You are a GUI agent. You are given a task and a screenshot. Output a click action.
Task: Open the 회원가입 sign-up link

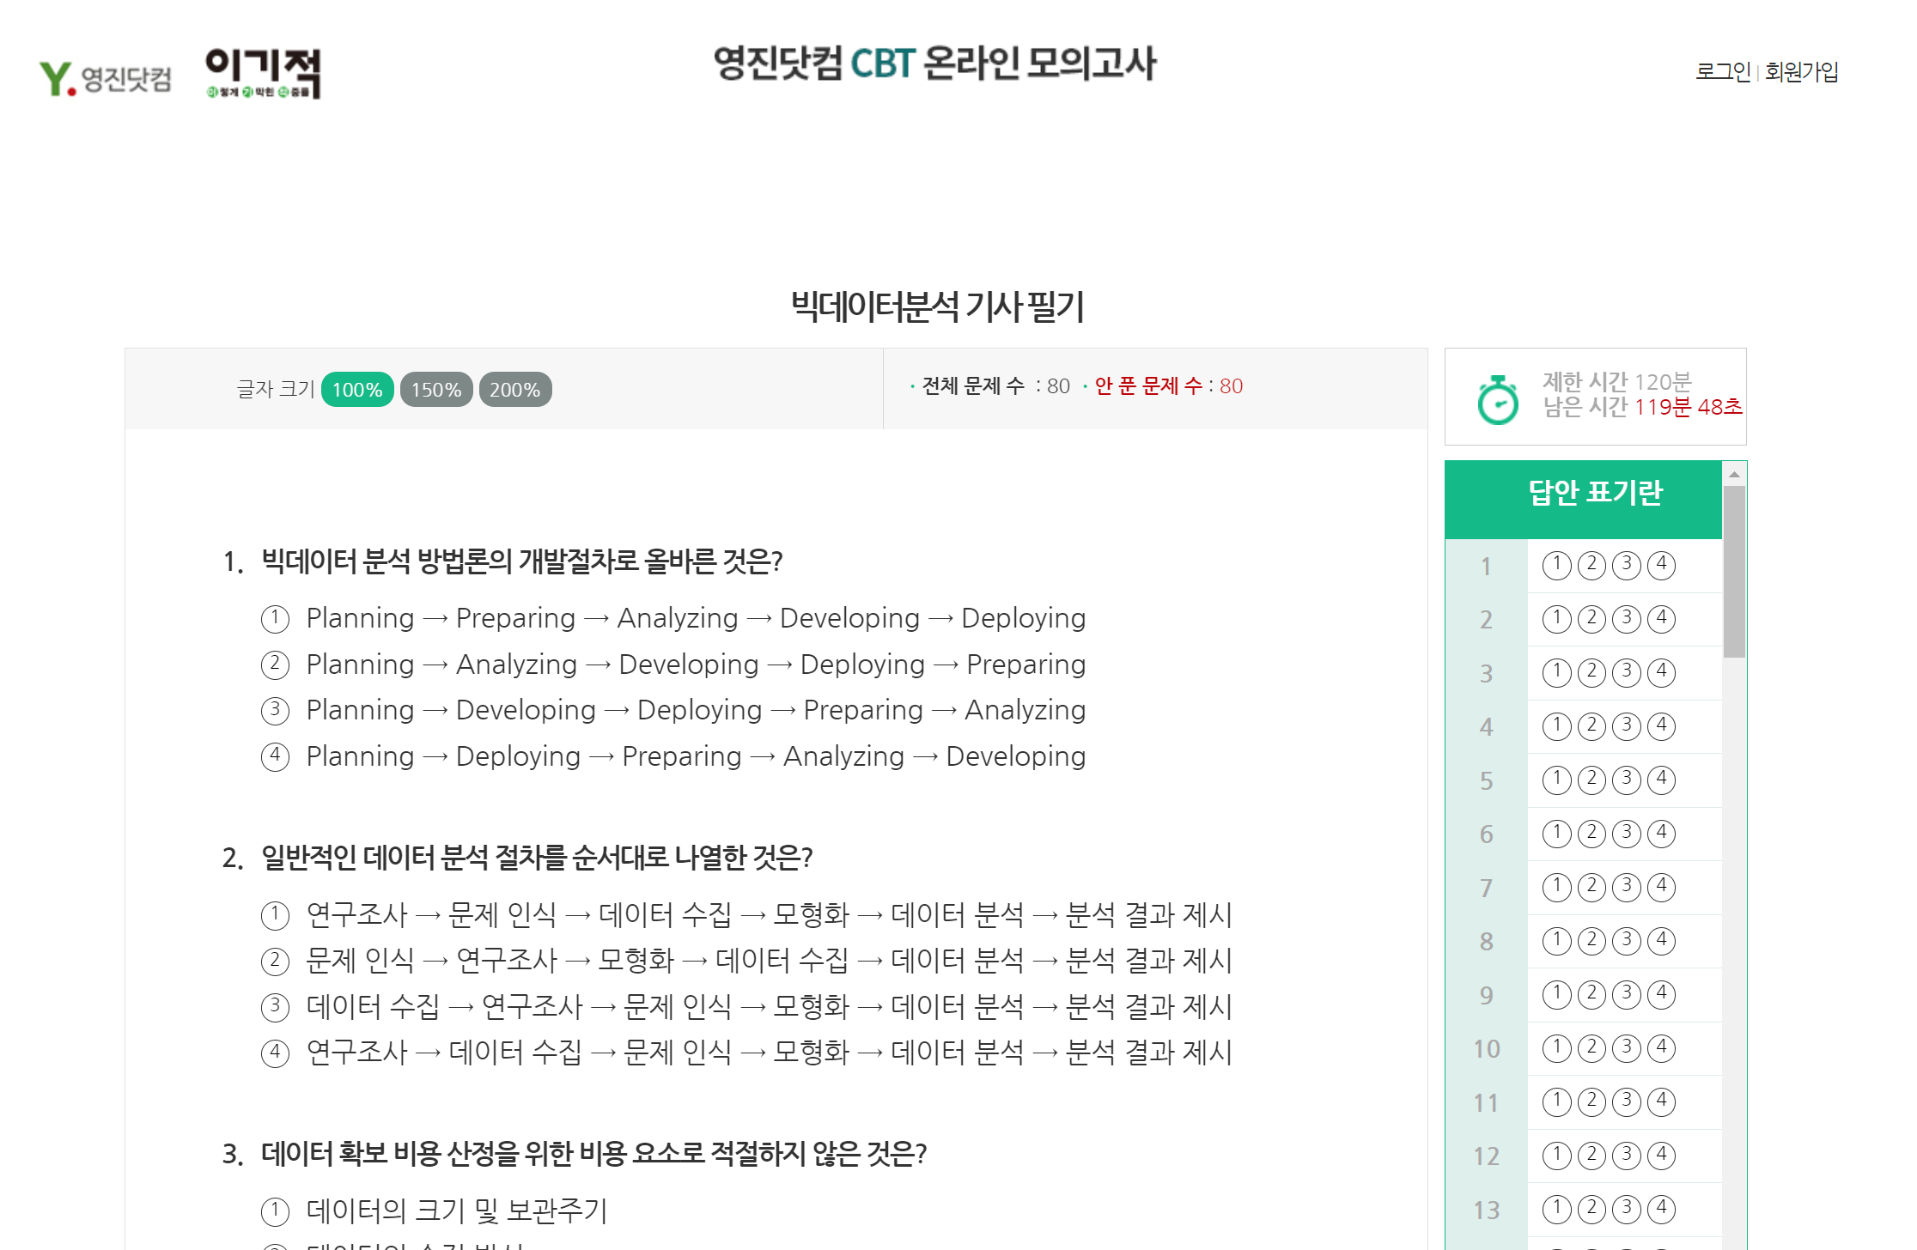coord(1801,71)
